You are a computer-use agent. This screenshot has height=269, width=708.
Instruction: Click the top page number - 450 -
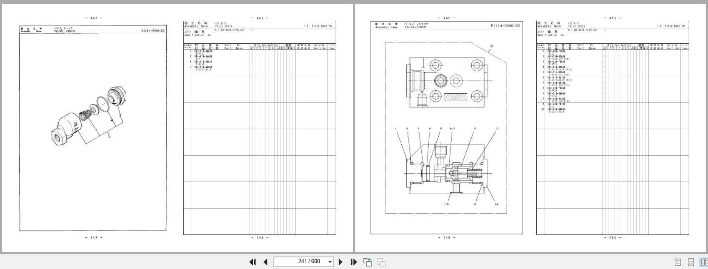[x=613, y=18]
